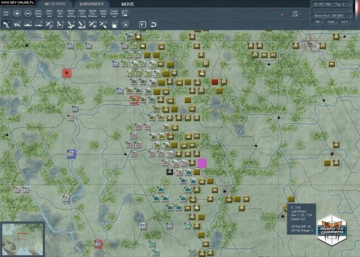360x257 pixels.
Task: Toggle the soft EXP display
Action: pos(295,14)
